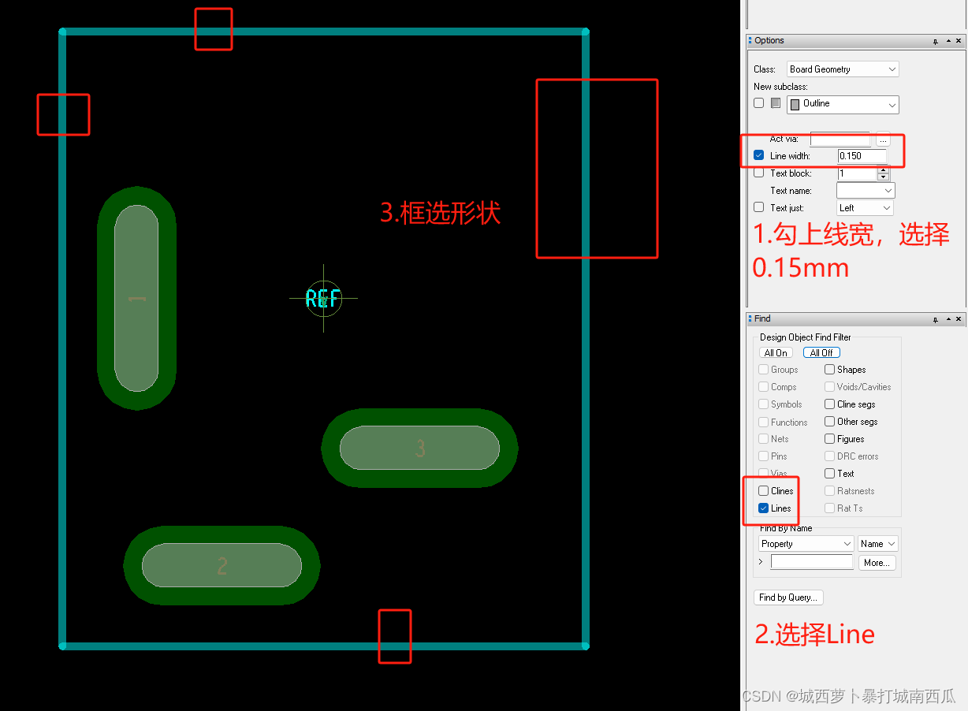Viewport: 968px width, 711px height.
Task: Check the Cline segs checkbox
Action: pyautogui.click(x=829, y=404)
